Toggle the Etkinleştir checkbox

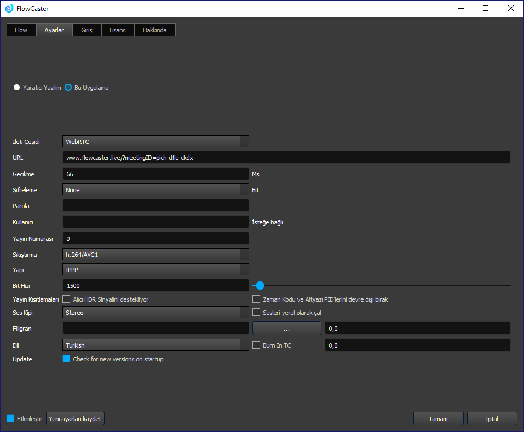click(x=10, y=418)
